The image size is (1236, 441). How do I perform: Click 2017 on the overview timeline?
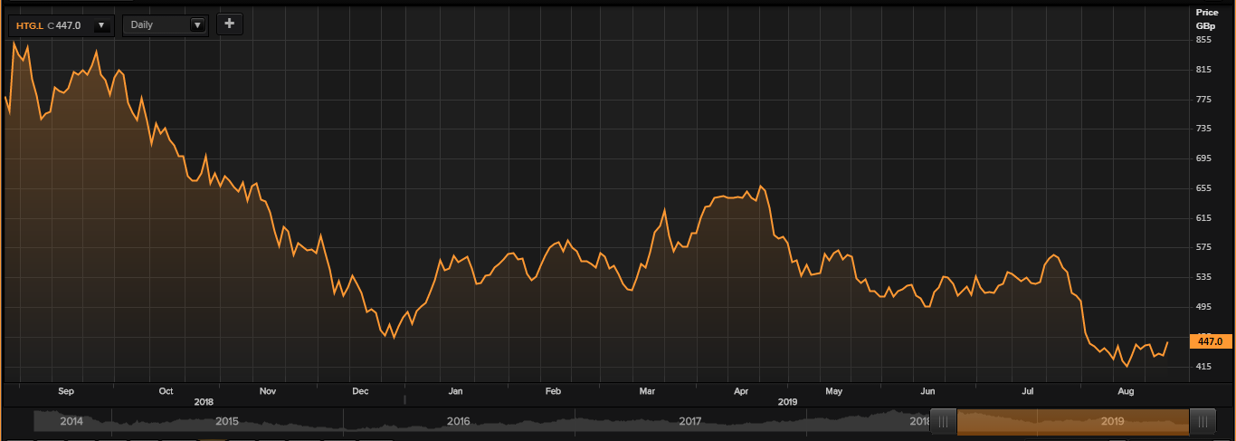click(689, 422)
